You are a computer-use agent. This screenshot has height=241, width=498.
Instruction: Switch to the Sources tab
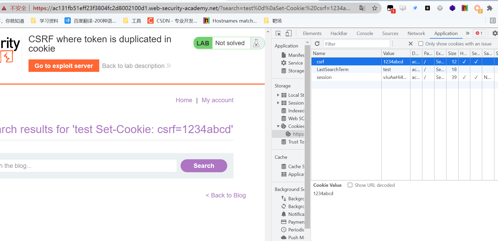coord(390,33)
